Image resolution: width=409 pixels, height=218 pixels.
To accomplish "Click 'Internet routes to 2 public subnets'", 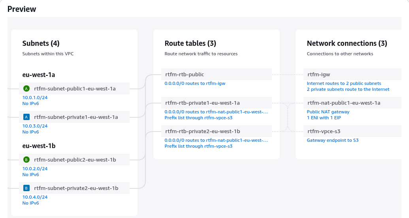I will click(344, 83).
